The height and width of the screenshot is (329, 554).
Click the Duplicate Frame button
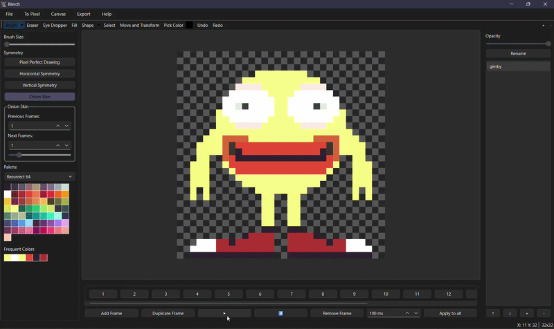coord(168,313)
